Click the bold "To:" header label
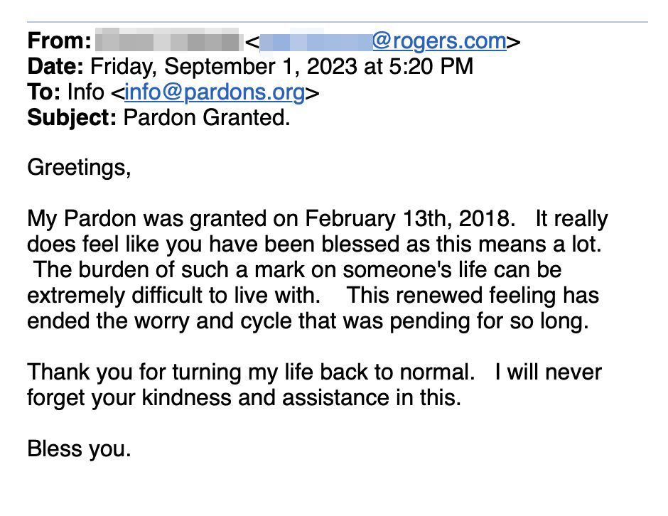Viewport: 668px width, 516px height. pyautogui.click(x=44, y=92)
